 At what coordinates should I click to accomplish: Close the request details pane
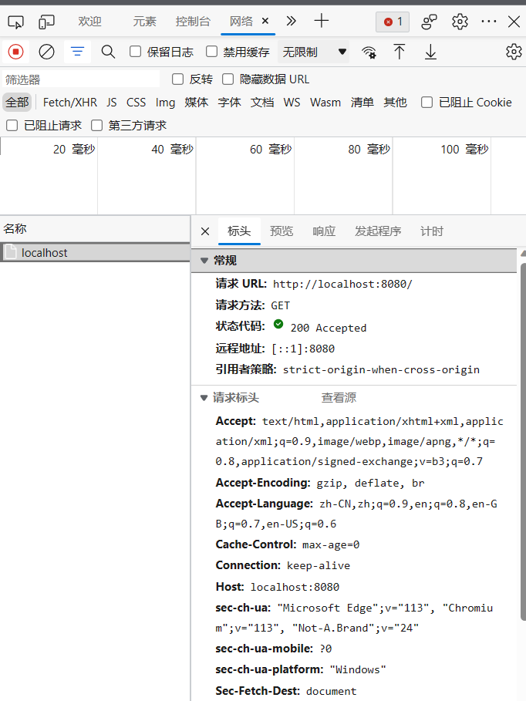pyautogui.click(x=205, y=231)
